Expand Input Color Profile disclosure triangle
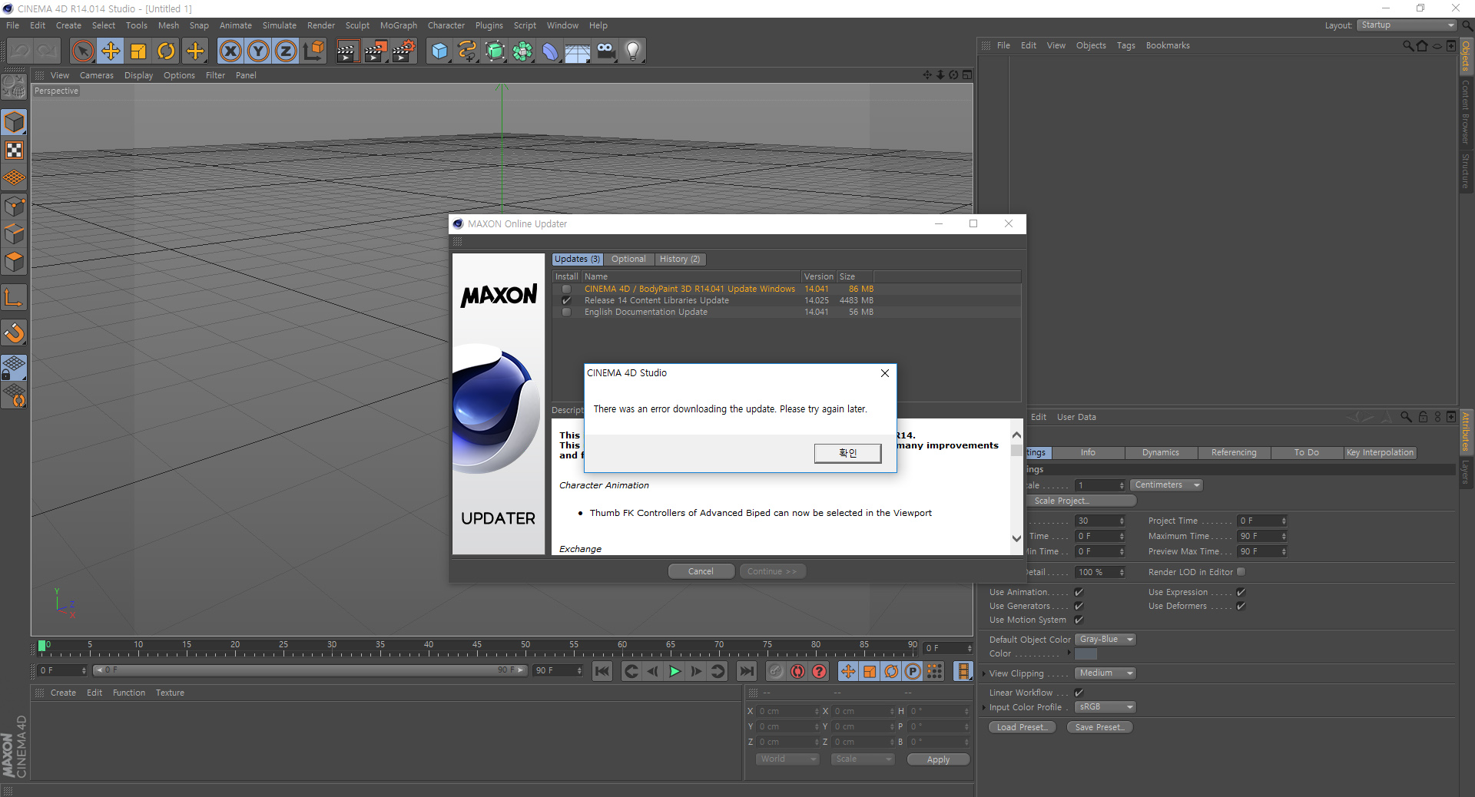This screenshot has width=1475, height=797. click(x=984, y=708)
